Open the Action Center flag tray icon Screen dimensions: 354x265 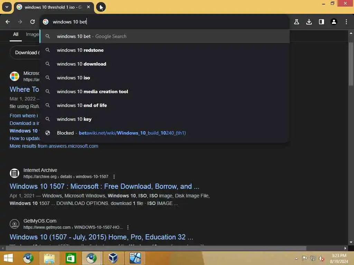305,258
